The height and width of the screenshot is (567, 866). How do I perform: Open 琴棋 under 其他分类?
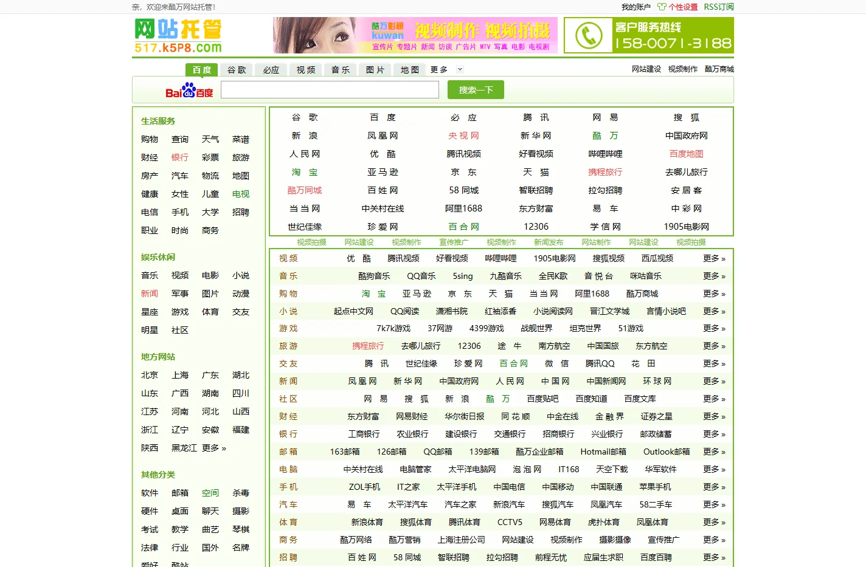coord(241,529)
